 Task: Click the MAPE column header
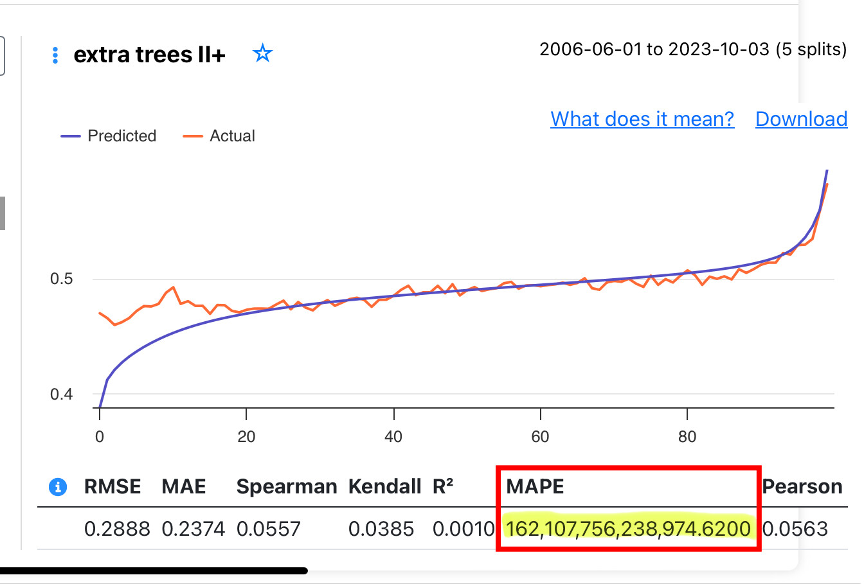(535, 487)
